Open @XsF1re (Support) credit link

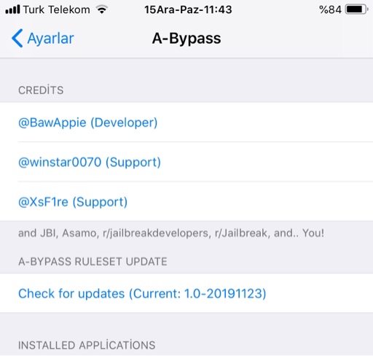click(x=186, y=201)
